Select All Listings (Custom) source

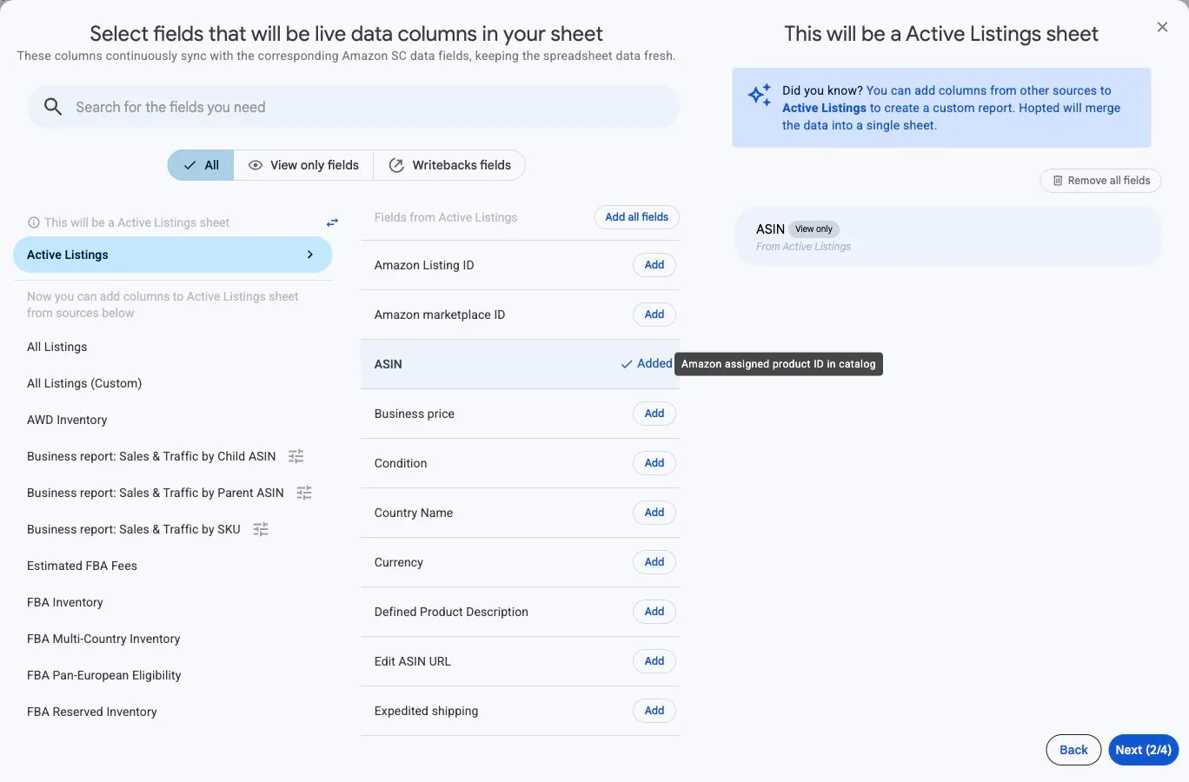point(84,383)
